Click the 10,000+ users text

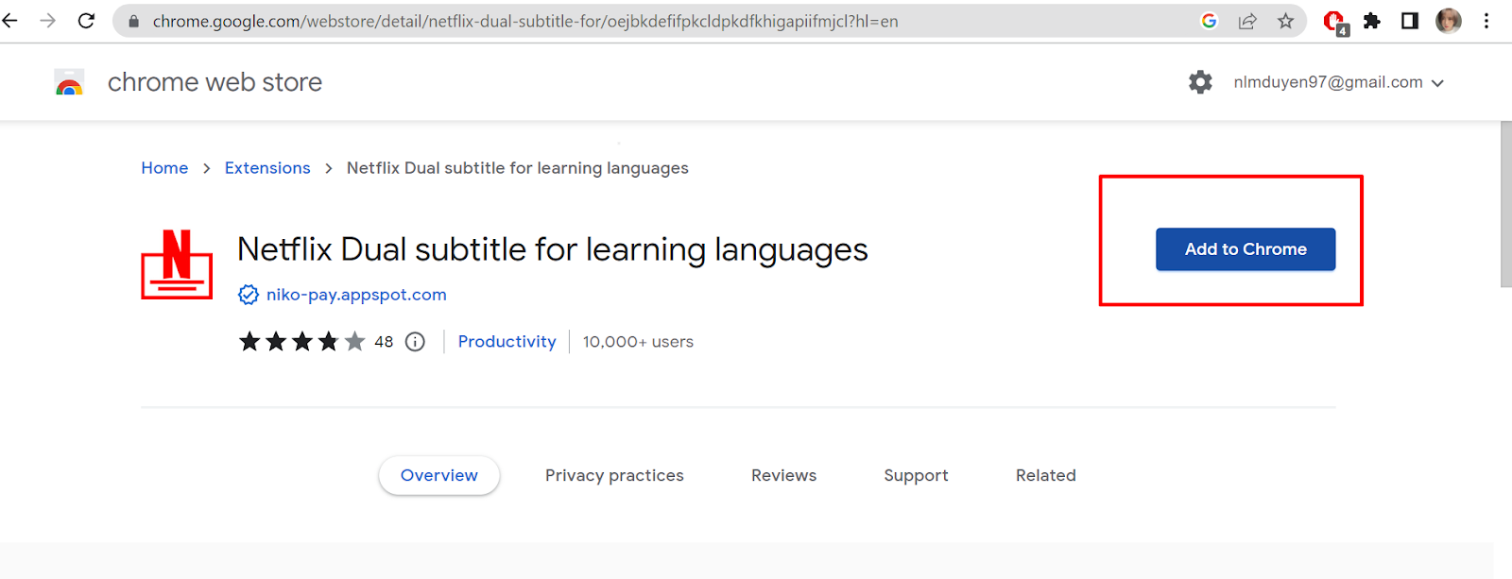click(638, 342)
